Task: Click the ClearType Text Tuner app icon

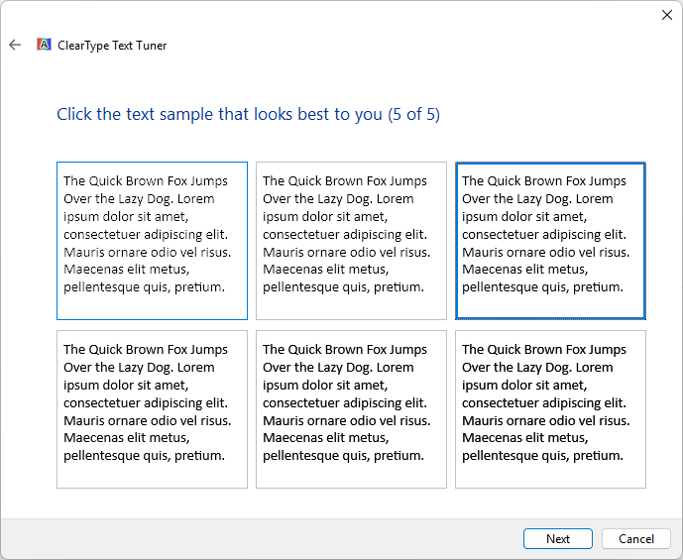Action: coord(44,45)
